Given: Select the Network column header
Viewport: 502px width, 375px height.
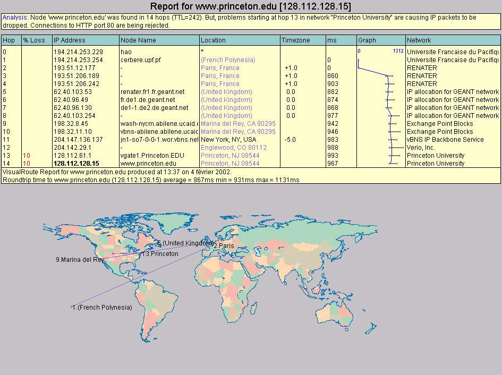Looking at the screenshot, I should click(419, 40).
